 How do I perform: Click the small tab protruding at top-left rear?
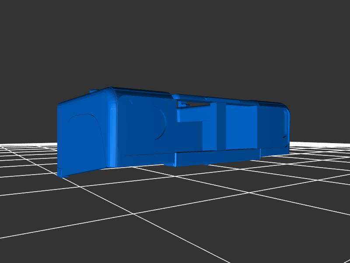[x=92, y=91]
